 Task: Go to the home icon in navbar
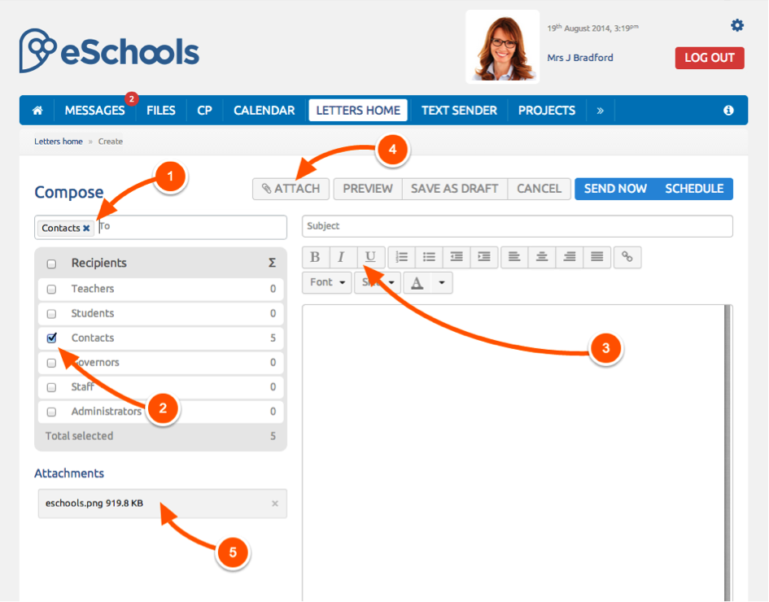point(37,111)
